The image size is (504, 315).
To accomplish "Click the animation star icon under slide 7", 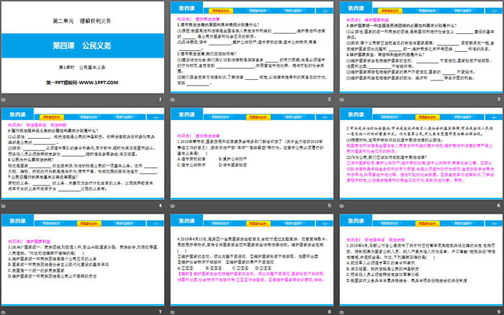I will (x=3, y=312).
